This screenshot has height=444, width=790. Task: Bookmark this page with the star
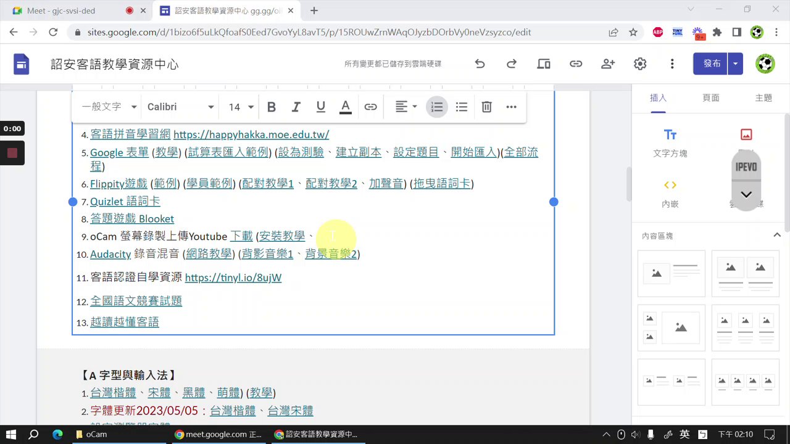tap(633, 33)
